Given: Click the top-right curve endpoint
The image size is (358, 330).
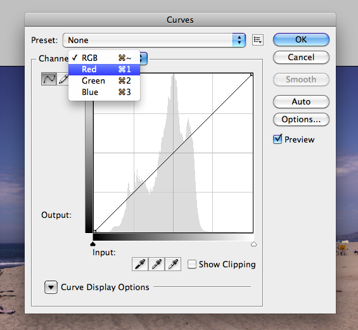Looking at the screenshot, I should (252, 74).
